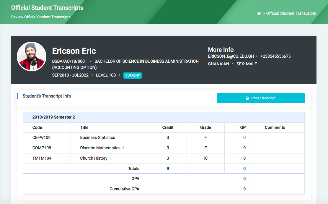Click the home icon in breadcrumb
This screenshot has width=328, height=204.
[259, 13]
